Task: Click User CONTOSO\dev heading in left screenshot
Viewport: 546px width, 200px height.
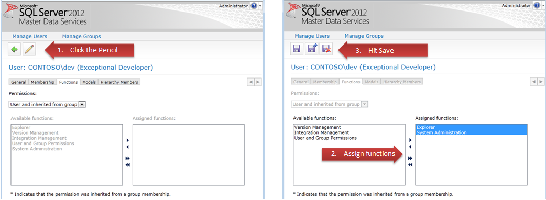Action: point(81,68)
